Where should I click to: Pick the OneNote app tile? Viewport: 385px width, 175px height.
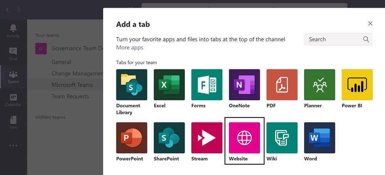[x=244, y=85]
